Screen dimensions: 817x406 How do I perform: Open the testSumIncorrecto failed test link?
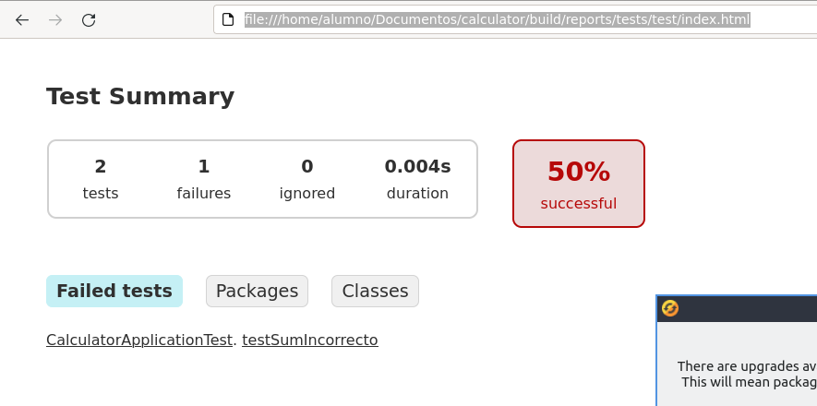pyautogui.click(x=309, y=340)
